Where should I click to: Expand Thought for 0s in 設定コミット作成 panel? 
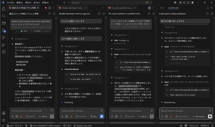click(x=22, y=39)
